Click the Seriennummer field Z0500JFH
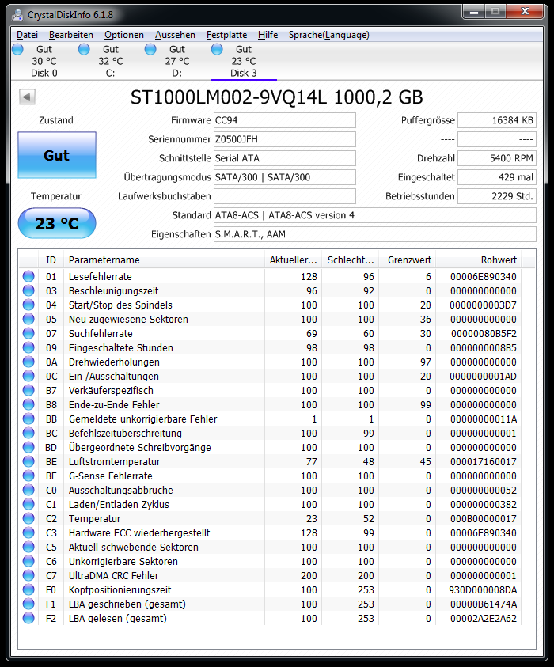The image size is (554, 667). coord(285,139)
